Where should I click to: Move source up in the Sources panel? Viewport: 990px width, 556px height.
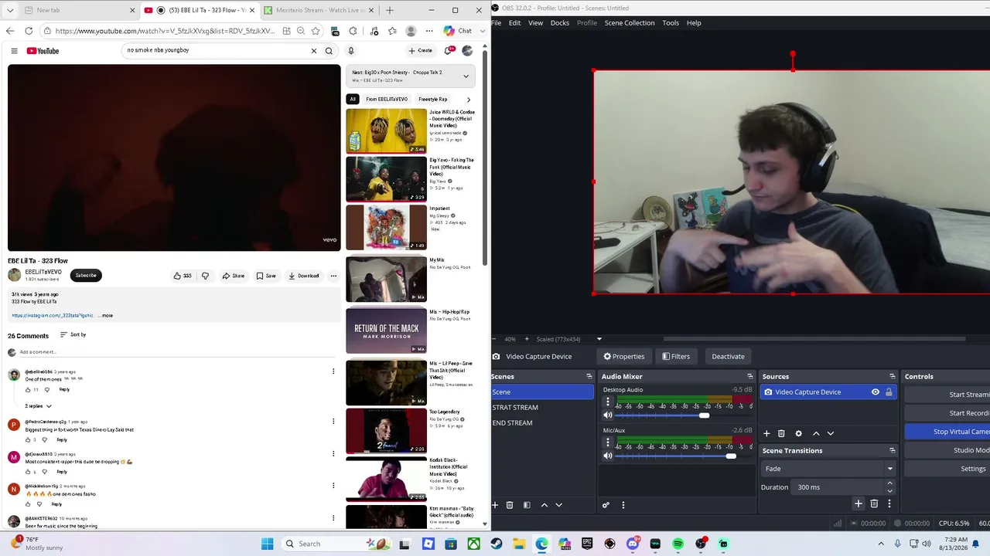pyautogui.click(x=816, y=434)
